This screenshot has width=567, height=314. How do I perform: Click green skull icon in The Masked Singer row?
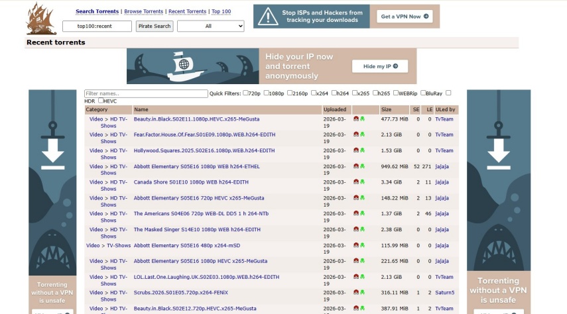pos(362,229)
